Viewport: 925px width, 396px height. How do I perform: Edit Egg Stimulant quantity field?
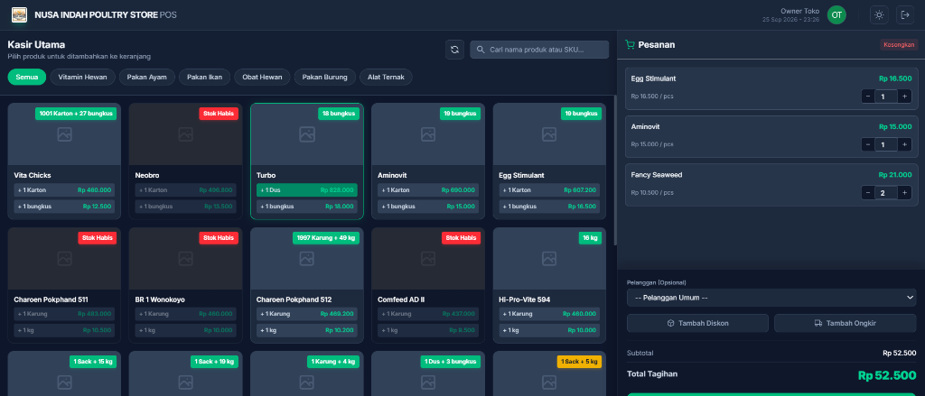coord(886,96)
